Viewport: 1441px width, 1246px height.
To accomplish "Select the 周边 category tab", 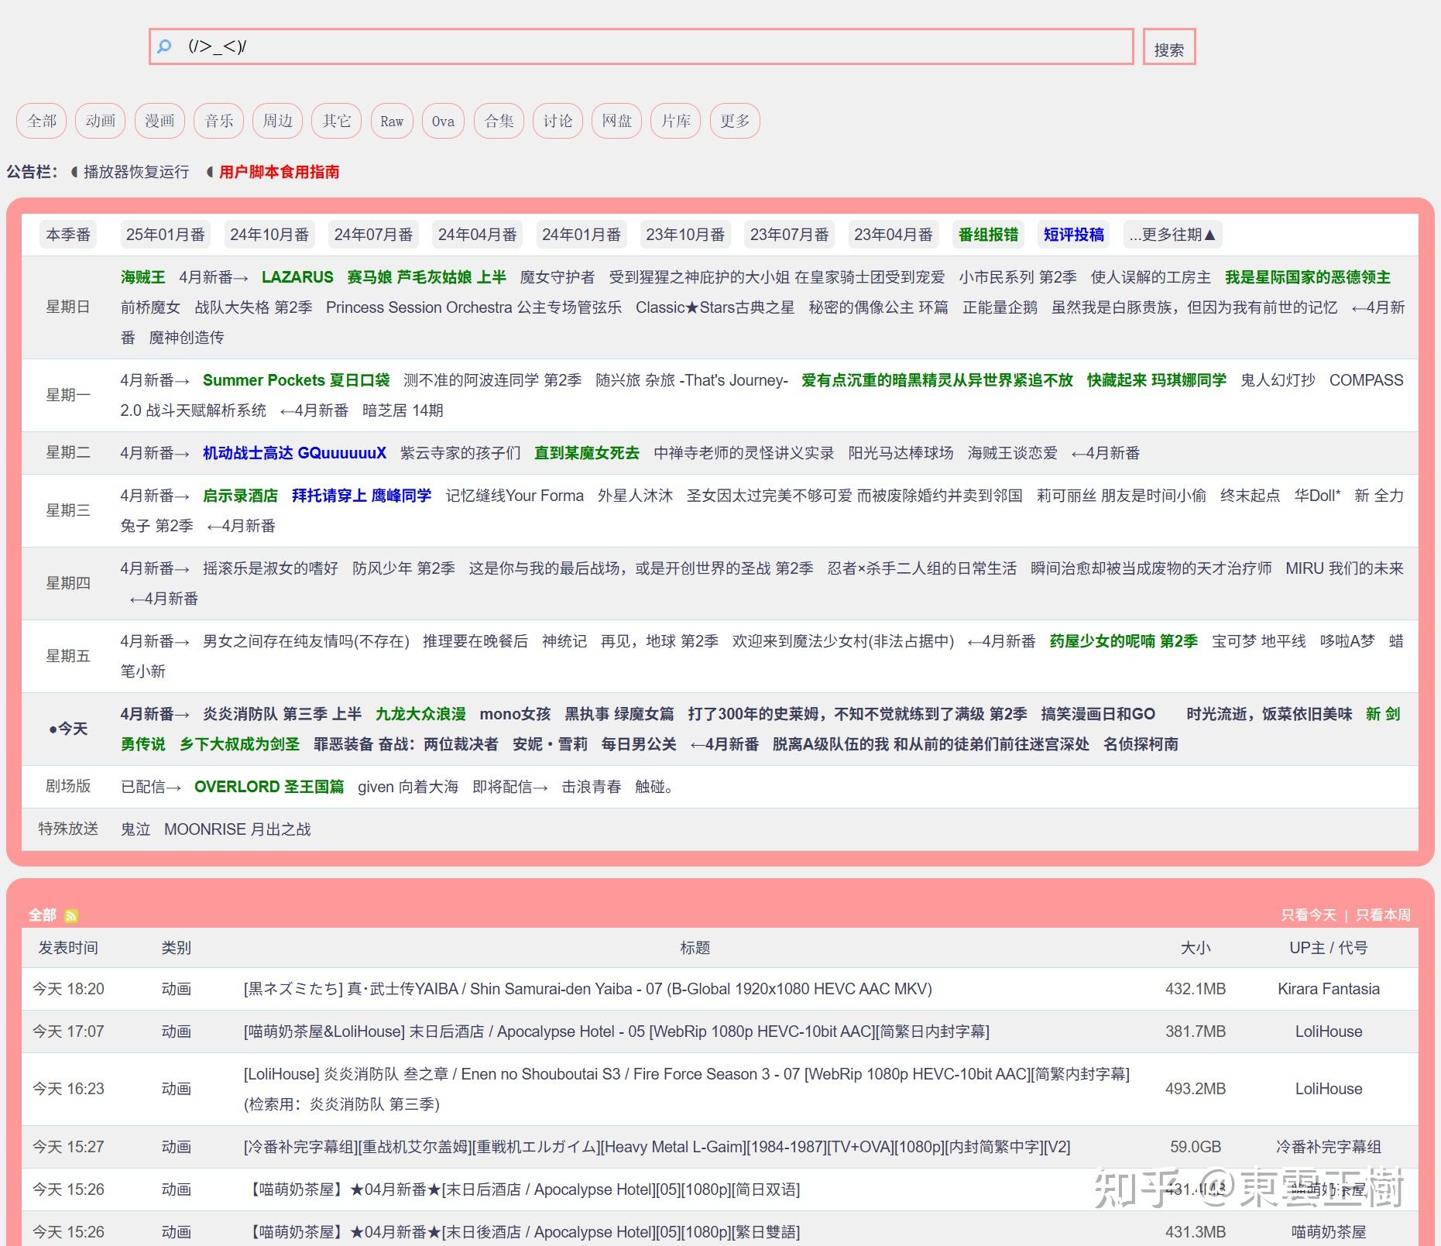I will pos(278,121).
